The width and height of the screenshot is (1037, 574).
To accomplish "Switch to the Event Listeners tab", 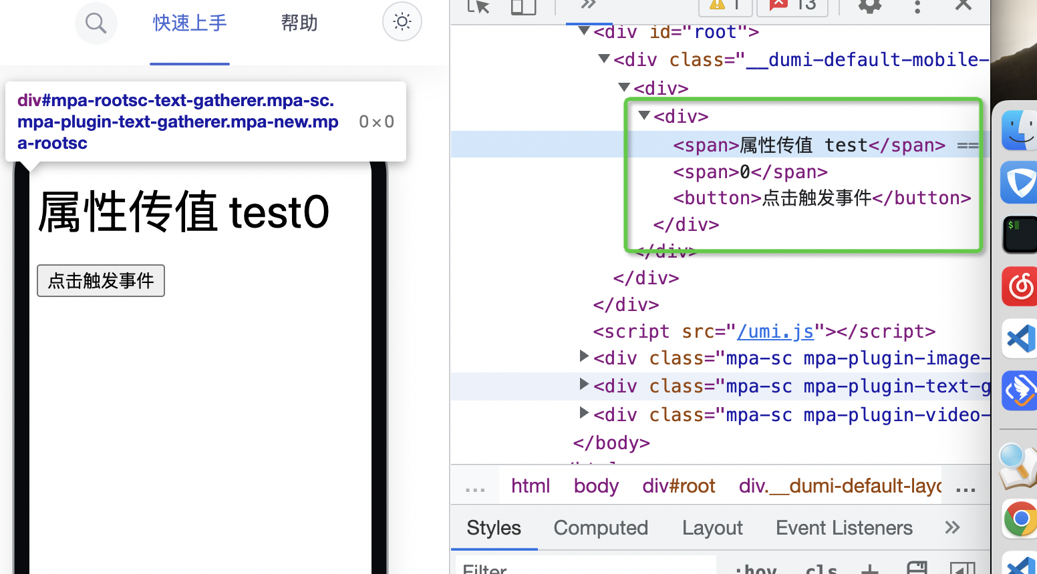I will tap(844, 528).
